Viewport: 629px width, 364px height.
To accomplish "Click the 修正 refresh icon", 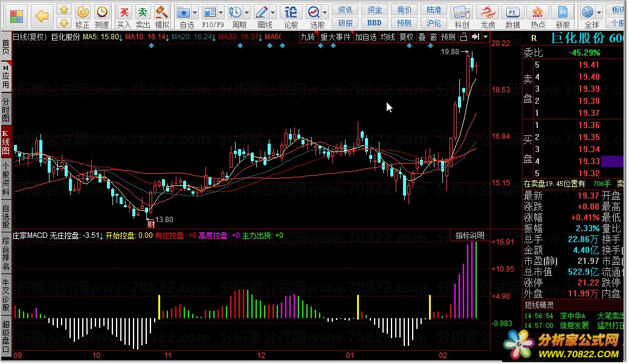I will click(x=83, y=12).
